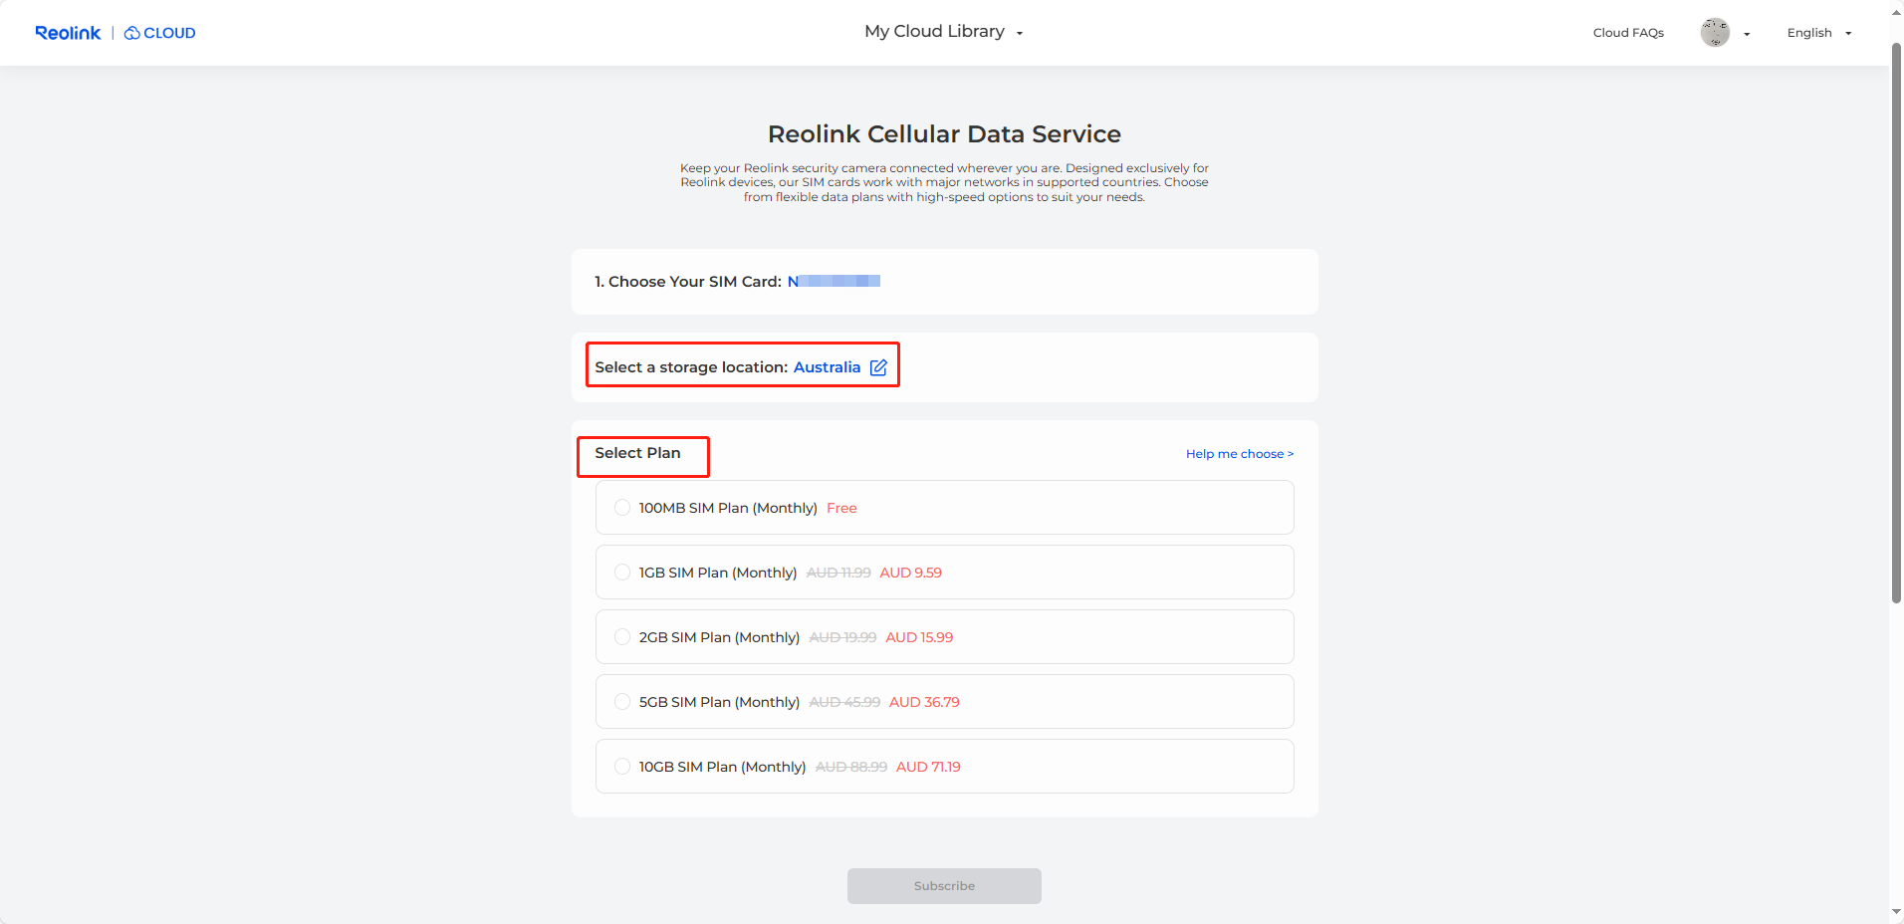Click the vertical page scrollbar
Viewport: 1904px width, 924px height.
coord(1896,324)
